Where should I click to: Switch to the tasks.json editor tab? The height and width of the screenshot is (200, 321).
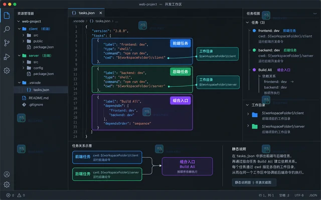[86, 13]
